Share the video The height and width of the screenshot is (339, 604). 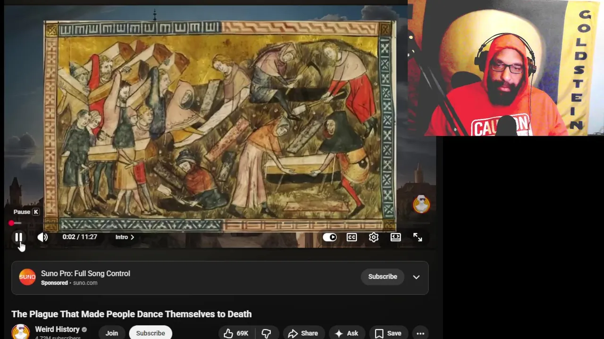tap(303, 333)
